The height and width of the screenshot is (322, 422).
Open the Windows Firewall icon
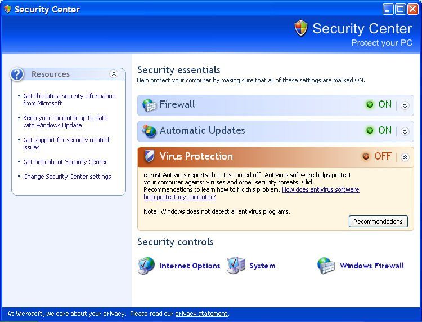[326, 266]
